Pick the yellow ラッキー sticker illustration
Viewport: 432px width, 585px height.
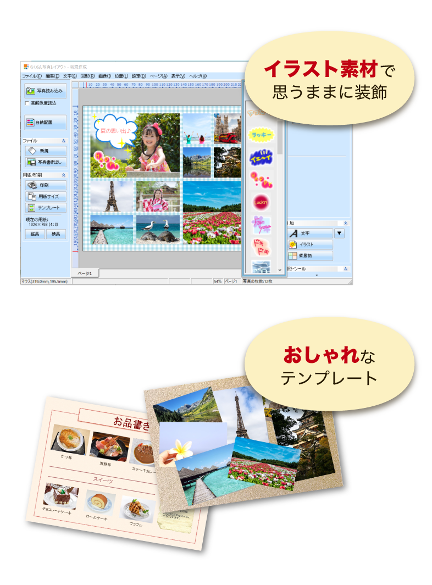click(261, 135)
